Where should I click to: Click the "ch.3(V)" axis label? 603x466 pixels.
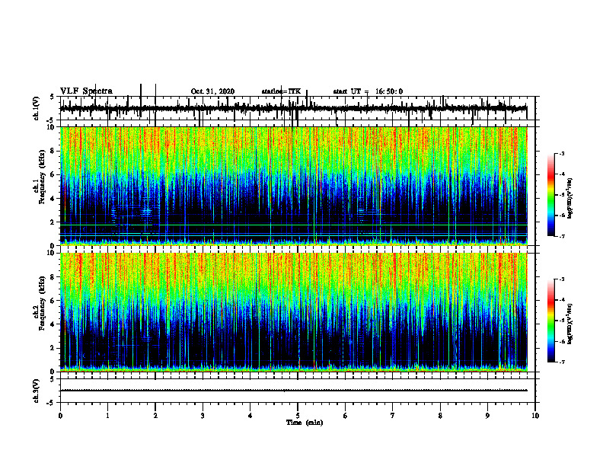tap(37, 391)
